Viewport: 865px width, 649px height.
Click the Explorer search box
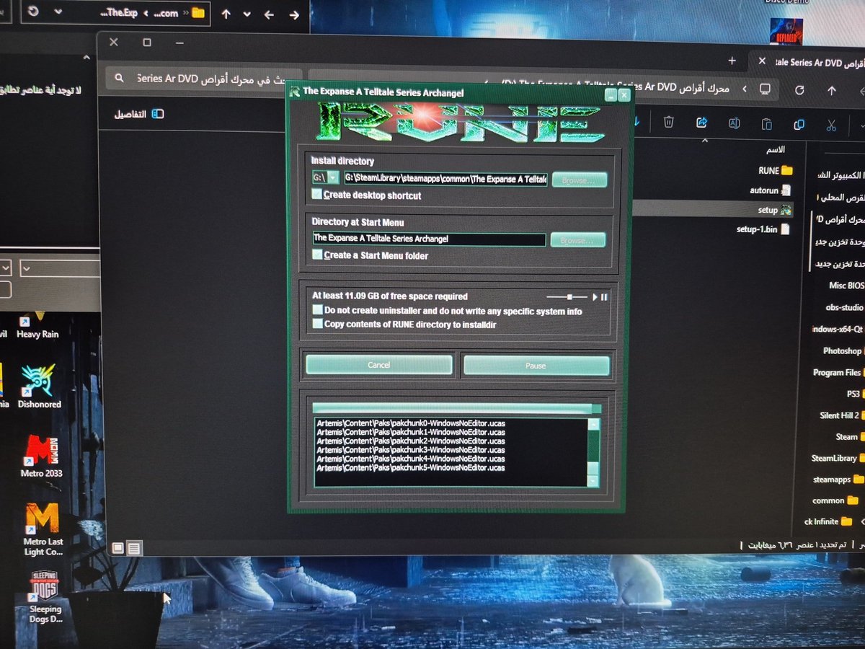(204, 79)
